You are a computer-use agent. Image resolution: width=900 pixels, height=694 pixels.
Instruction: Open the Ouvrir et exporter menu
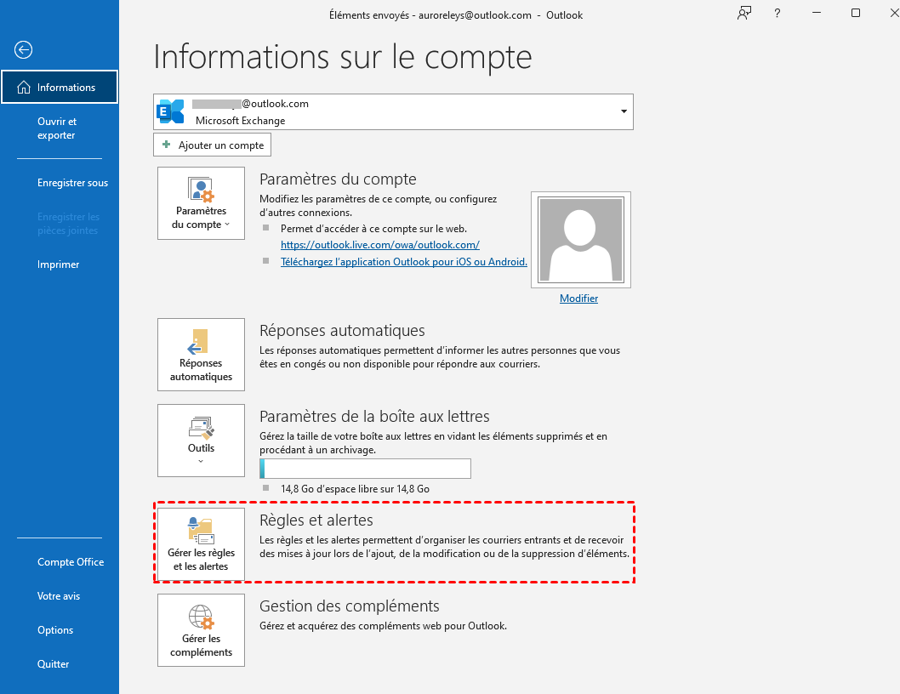[x=57, y=128]
